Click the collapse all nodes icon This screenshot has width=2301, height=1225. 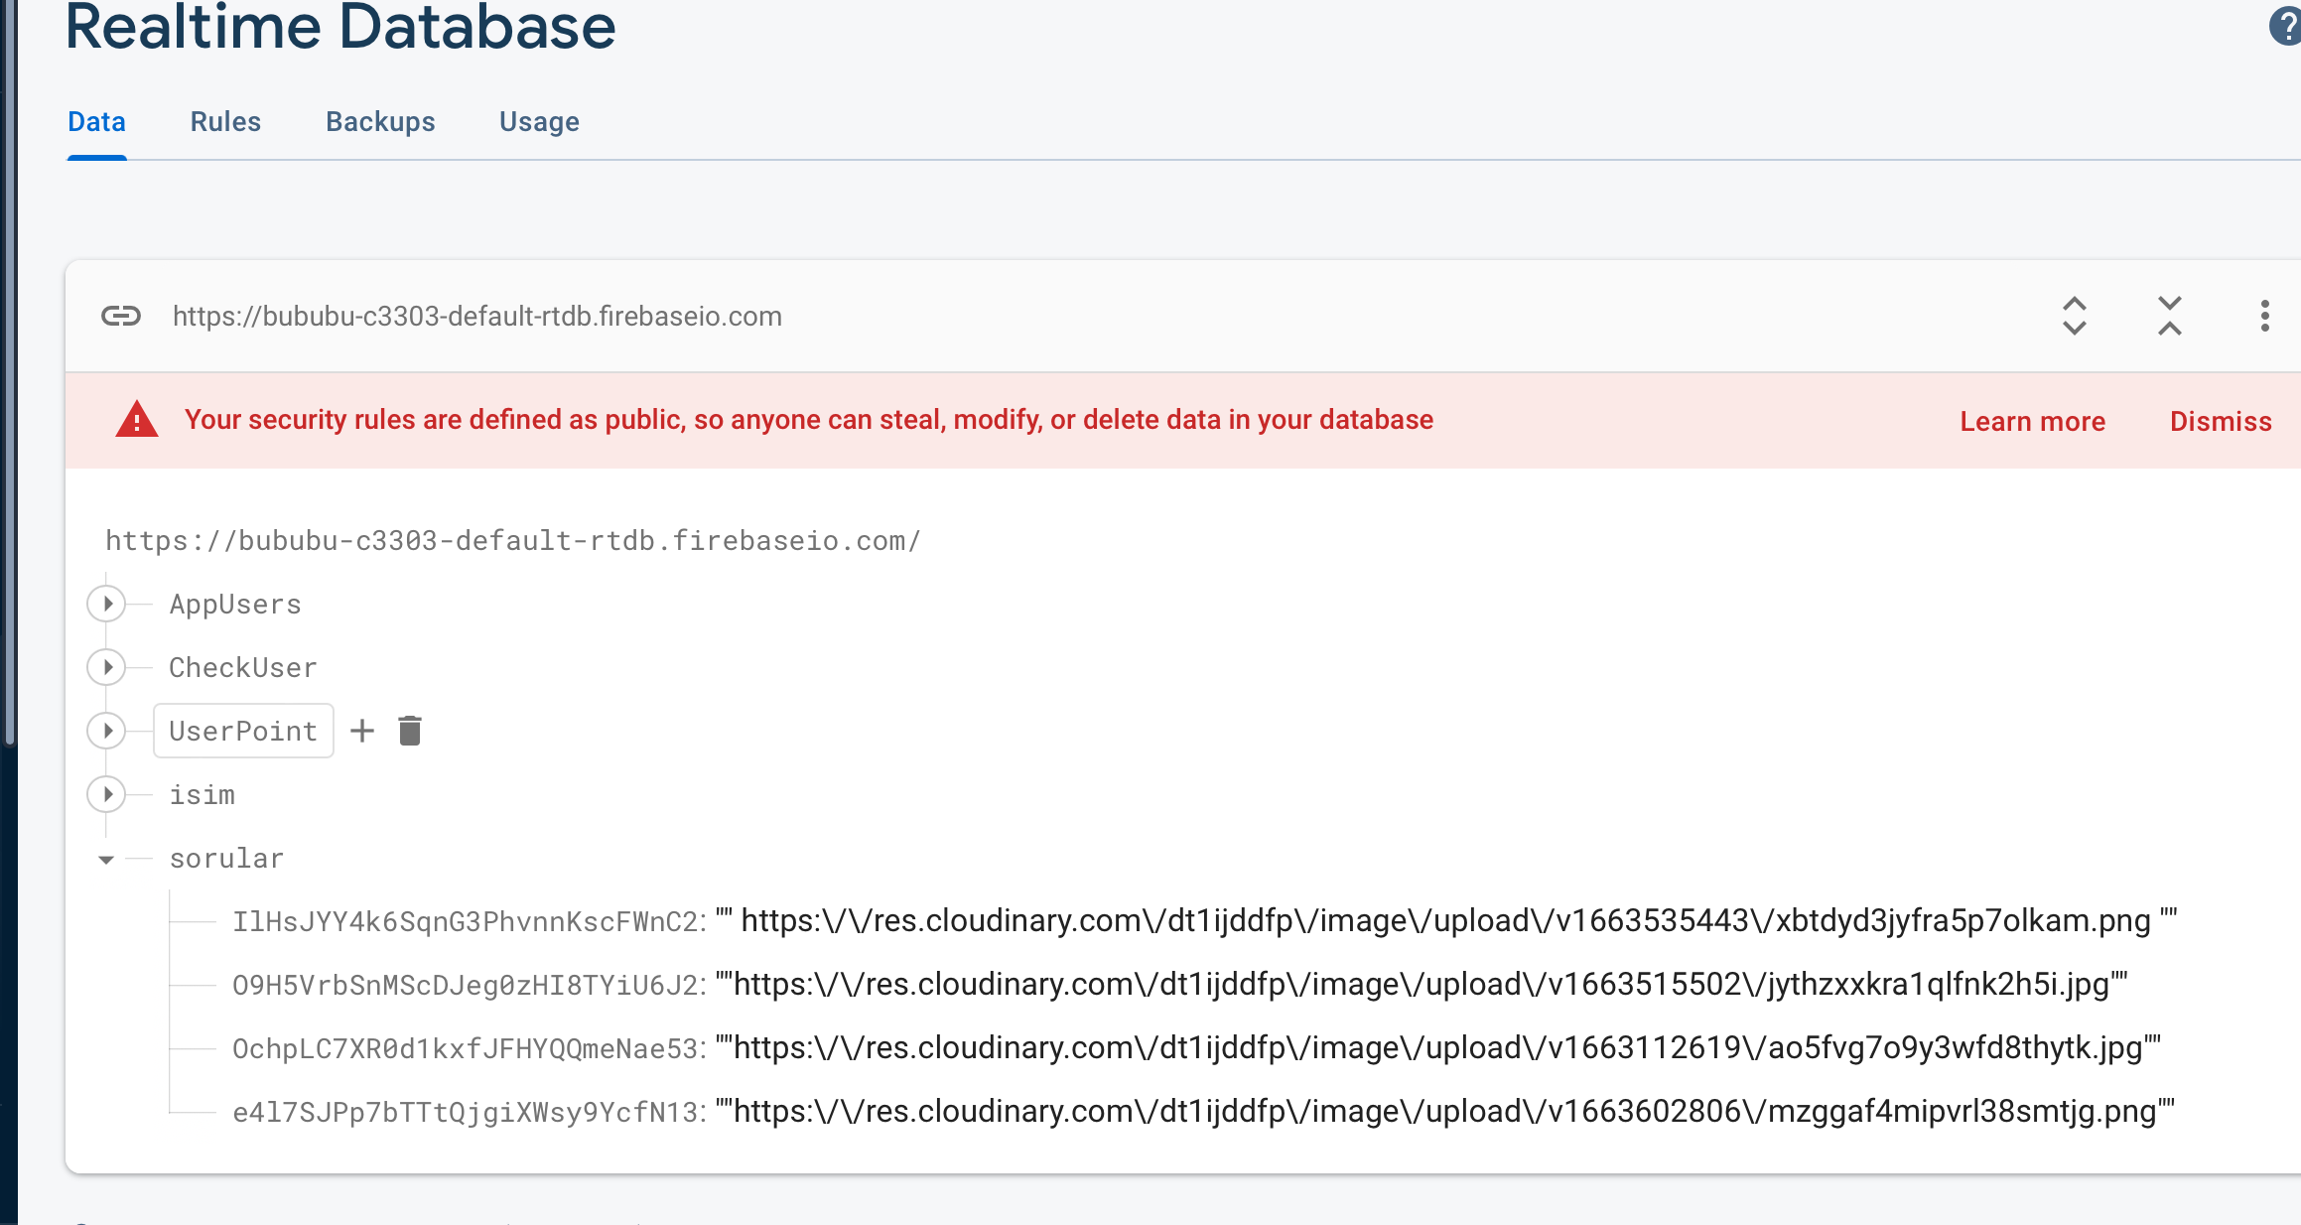point(2169,317)
